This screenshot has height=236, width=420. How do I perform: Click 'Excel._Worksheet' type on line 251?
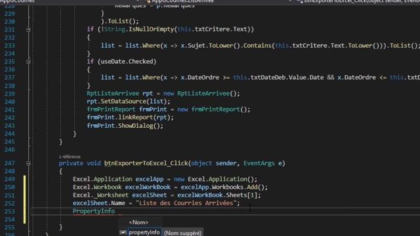click(x=100, y=195)
